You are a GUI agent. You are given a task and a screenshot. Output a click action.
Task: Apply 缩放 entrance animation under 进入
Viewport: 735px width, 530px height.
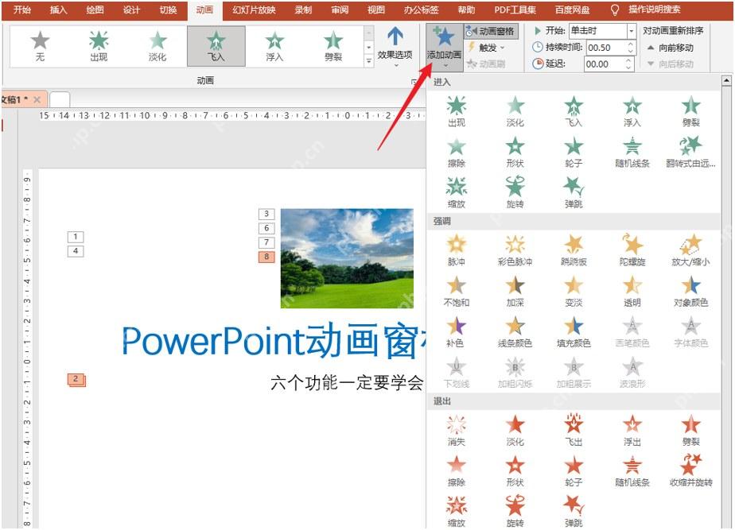pyautogui.click(x=456, y=193)
